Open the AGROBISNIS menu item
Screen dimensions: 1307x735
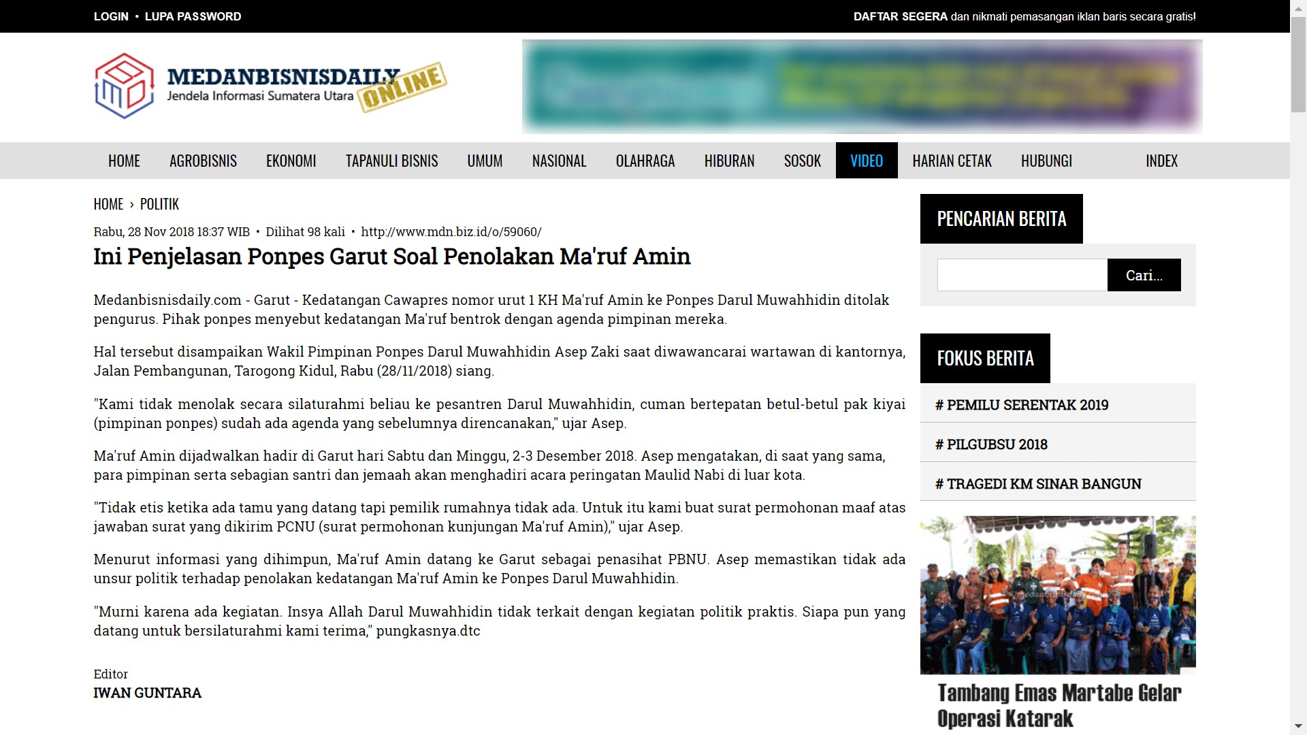[x=203, y=161]
